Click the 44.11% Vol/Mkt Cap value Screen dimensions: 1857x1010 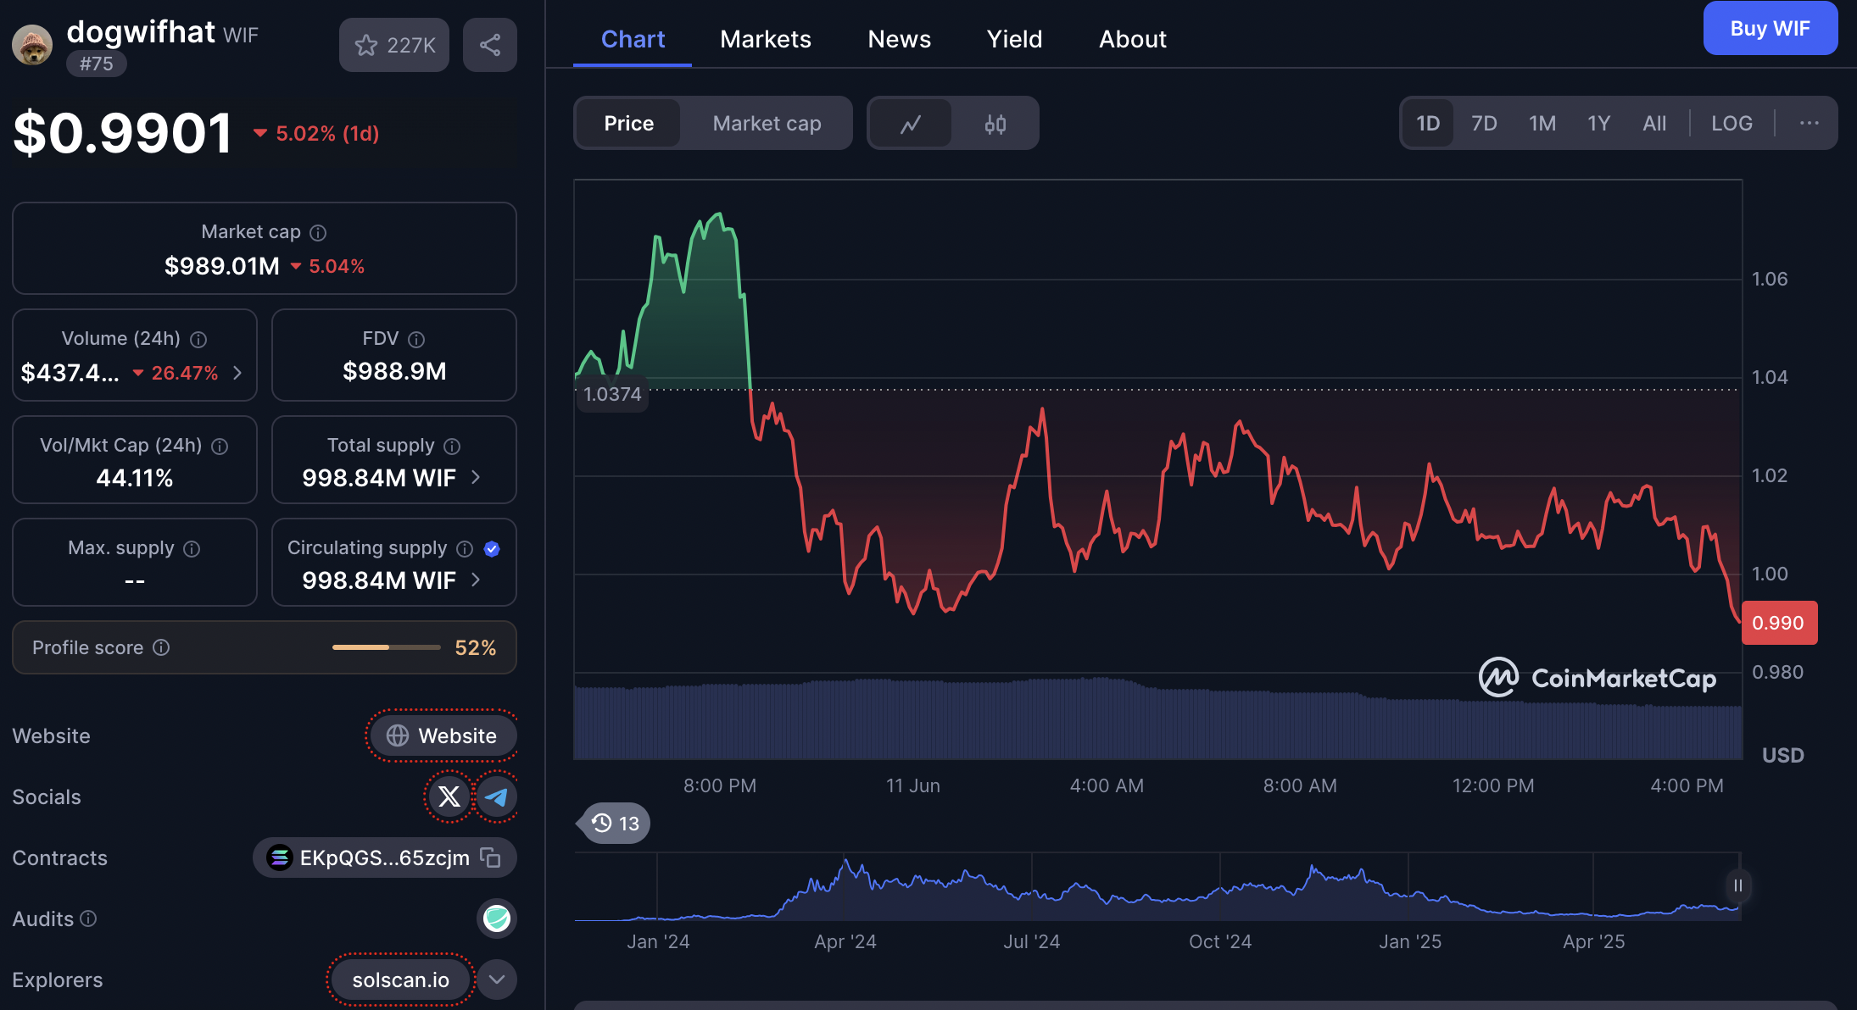click(134, 478)
